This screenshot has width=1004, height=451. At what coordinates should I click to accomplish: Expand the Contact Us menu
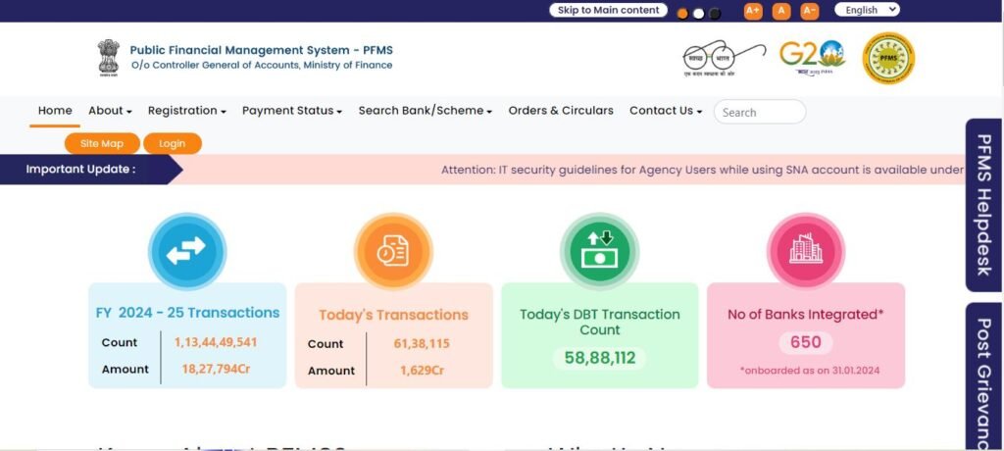point(666,110)
